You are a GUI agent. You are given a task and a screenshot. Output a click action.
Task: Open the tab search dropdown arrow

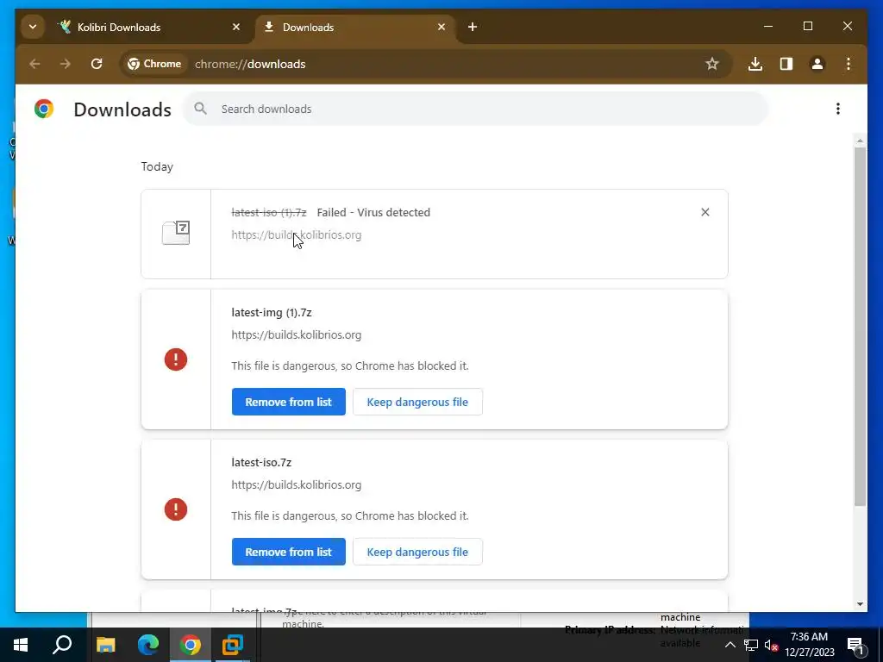pos(33,27)
